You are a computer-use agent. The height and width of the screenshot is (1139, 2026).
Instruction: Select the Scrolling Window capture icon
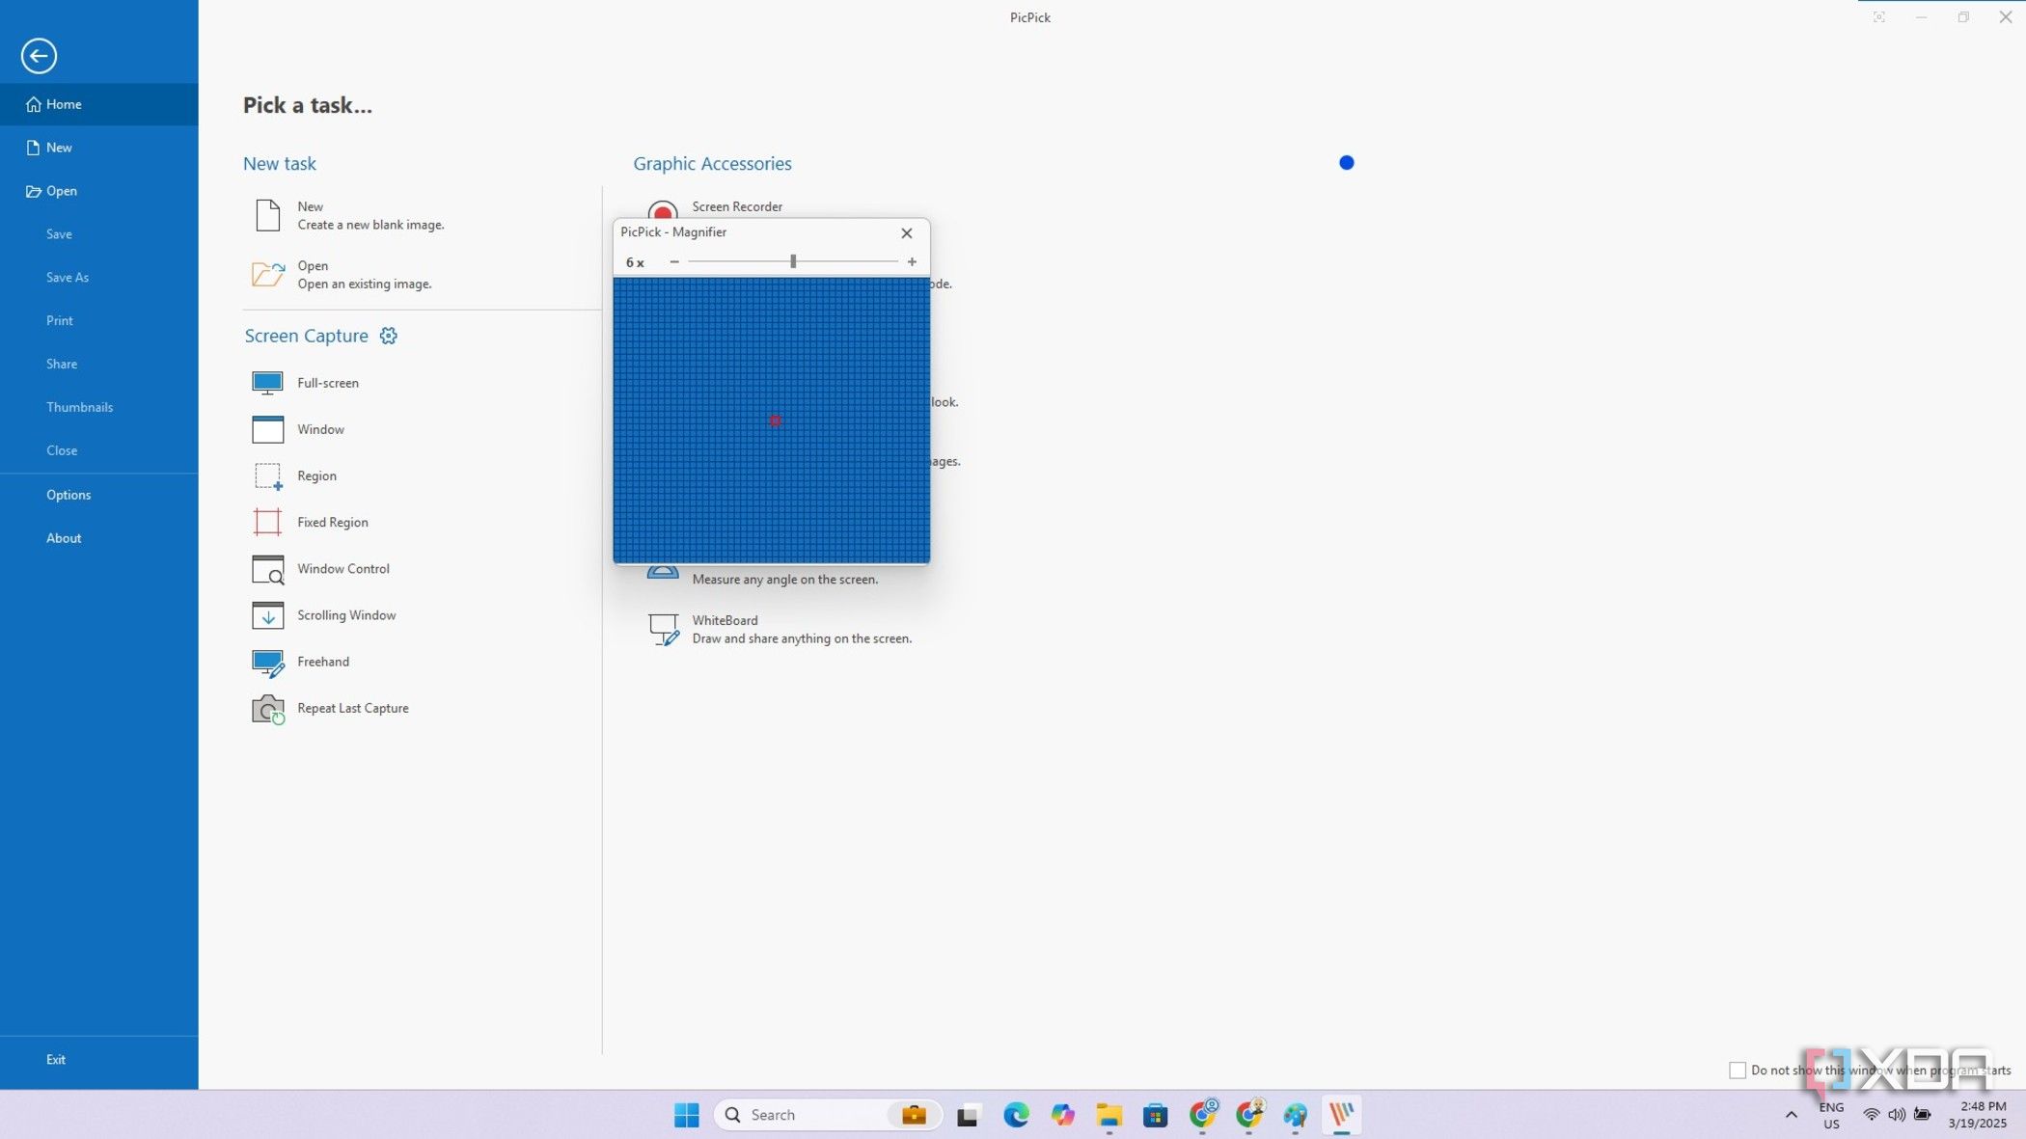point(267,614)
